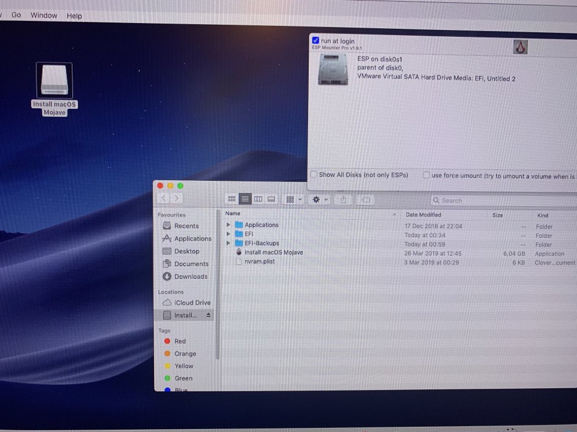Click the '17 Dec 2018 at 22:04' date
577x432 pixels.
(433, 226)
